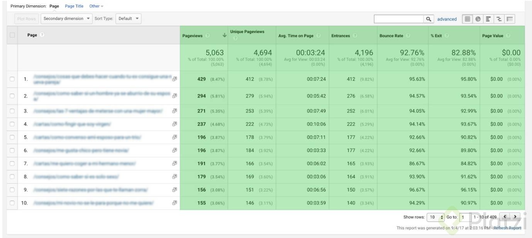
Task: Click the Pageviews descending sort arrow
Action: (225, 35)
